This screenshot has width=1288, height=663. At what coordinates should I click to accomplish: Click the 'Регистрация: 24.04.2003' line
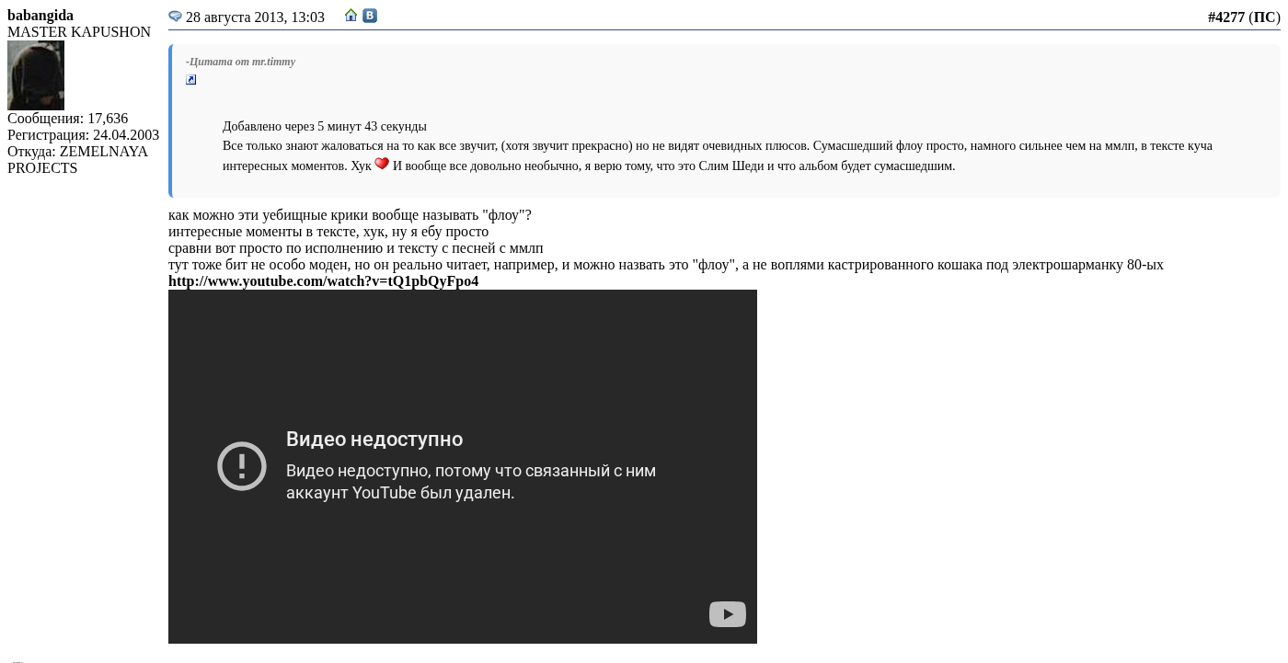pyautogui.click(x=83, y=135)
